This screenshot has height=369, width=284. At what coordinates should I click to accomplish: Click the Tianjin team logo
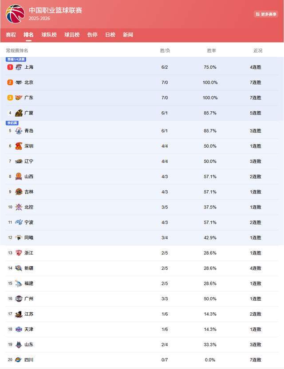(x=19, y=329)
